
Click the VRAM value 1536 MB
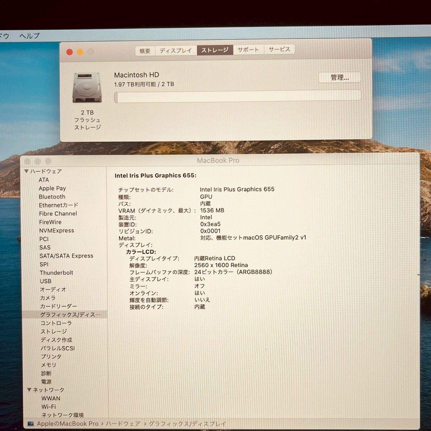click(212, 210)
